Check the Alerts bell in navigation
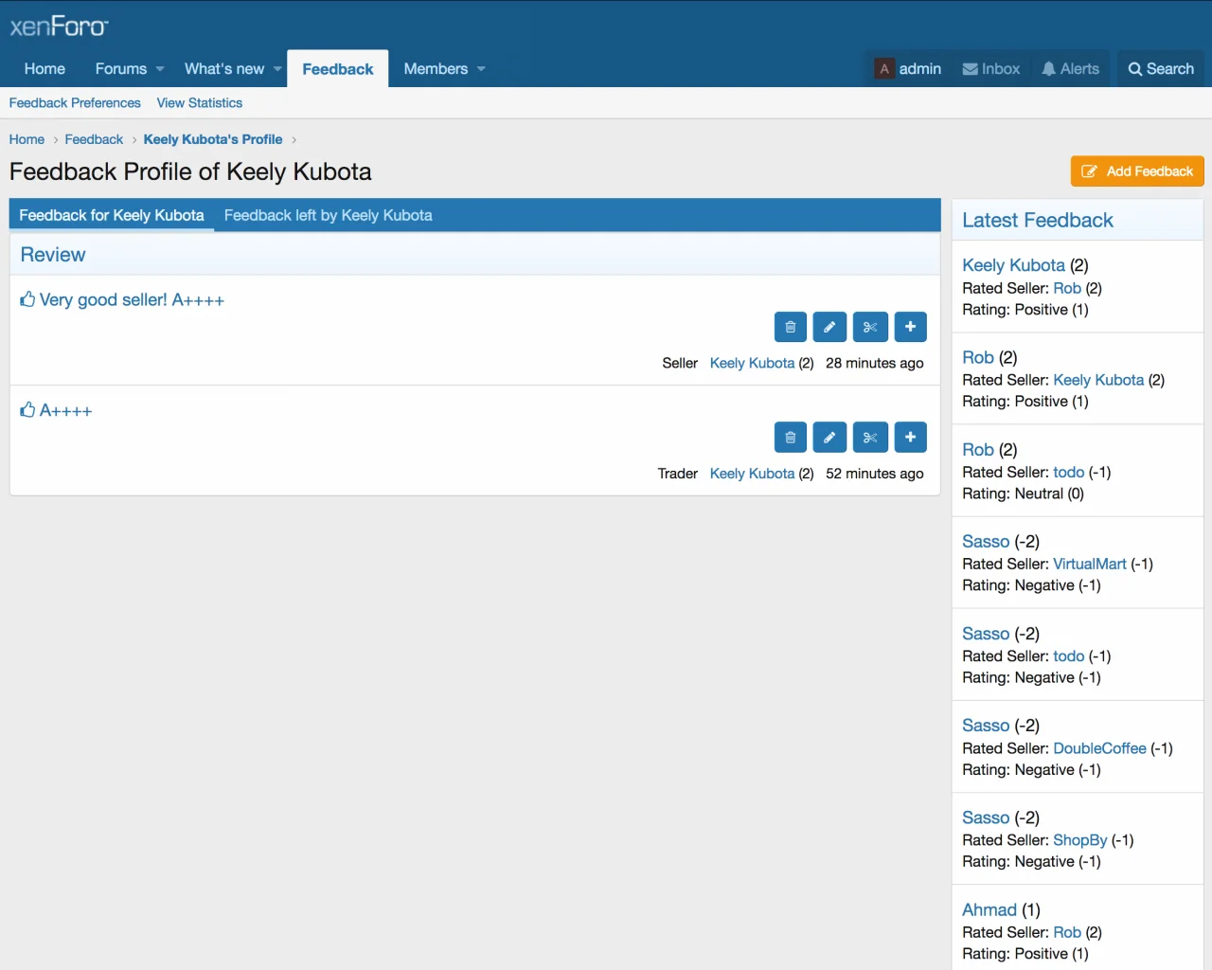This screenshot has width=1212, height=970. click(1070, 69)
